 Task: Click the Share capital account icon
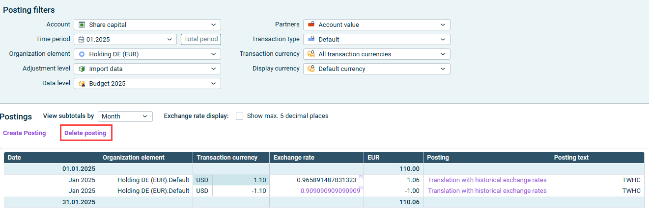coord(82,25)
